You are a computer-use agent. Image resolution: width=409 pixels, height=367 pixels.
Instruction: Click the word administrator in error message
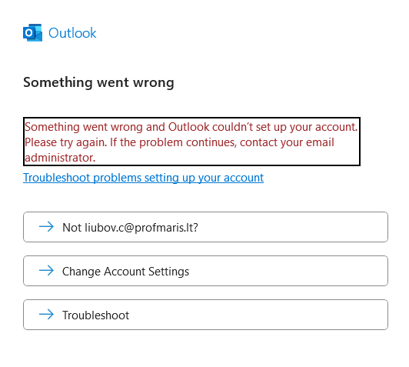(58, 158)
